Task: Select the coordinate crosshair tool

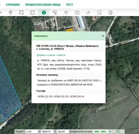Action: tap(88, 12)
